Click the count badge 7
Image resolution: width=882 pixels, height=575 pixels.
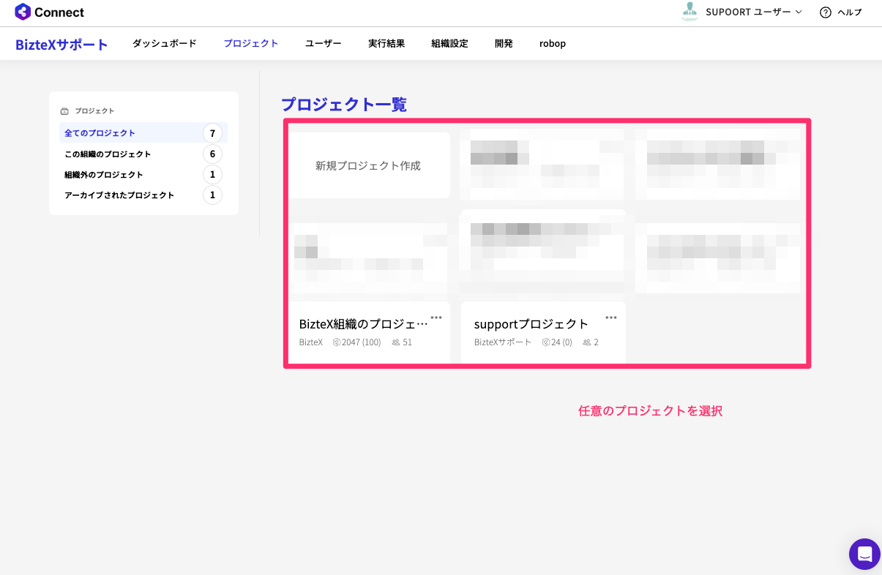pos(212,133)
